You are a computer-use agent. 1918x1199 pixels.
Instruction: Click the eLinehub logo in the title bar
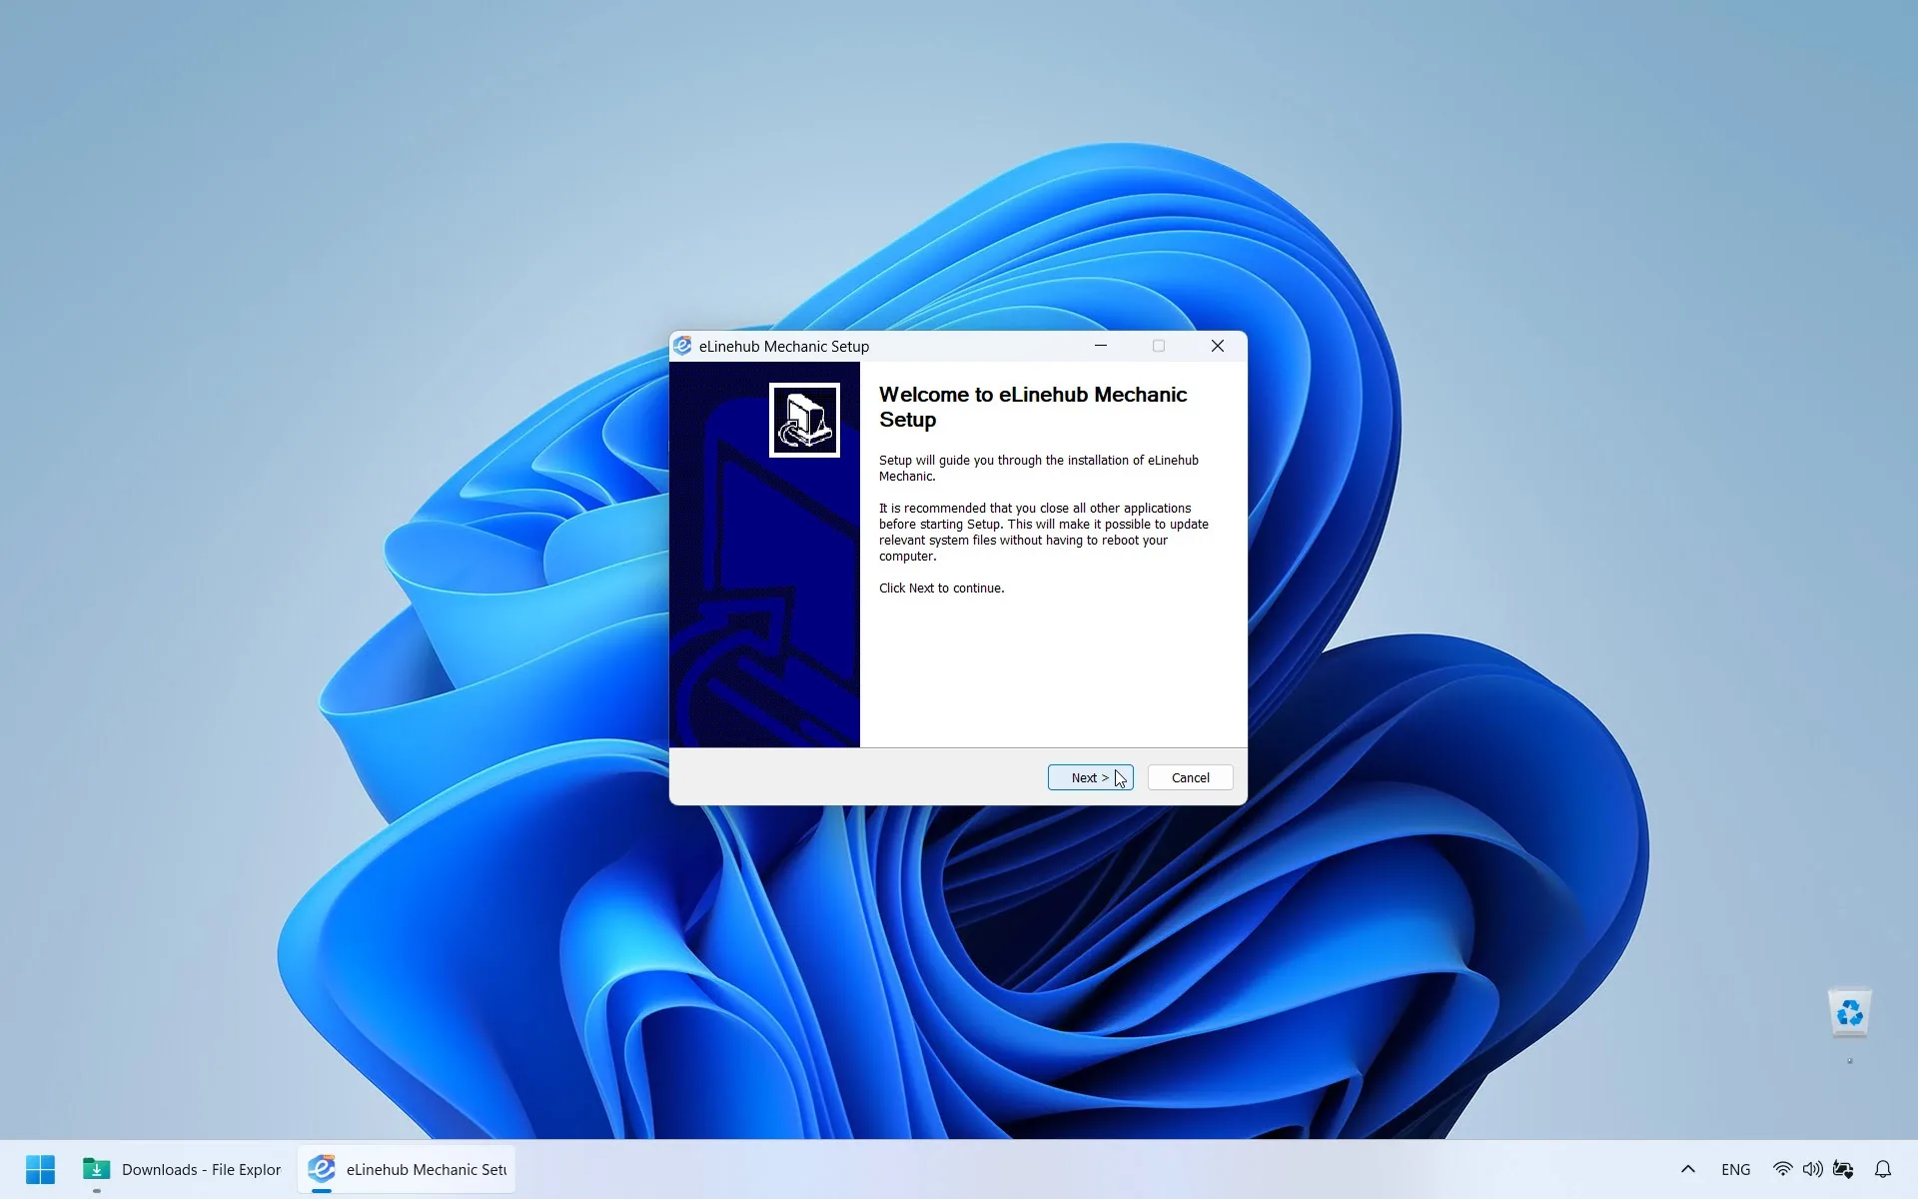pos(682,346)
